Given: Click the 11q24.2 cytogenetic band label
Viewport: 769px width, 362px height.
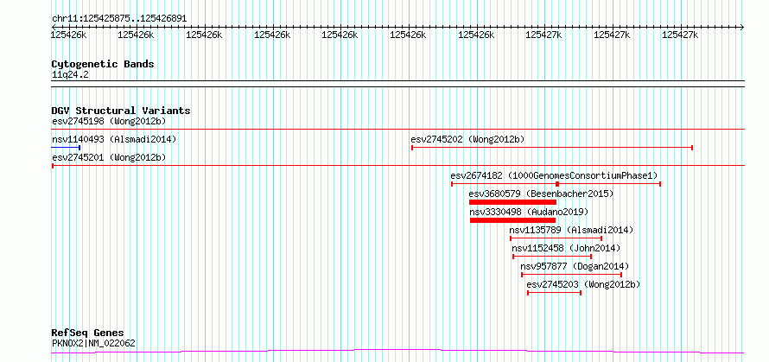Looking at the screenshot, I should coord(71,75).
